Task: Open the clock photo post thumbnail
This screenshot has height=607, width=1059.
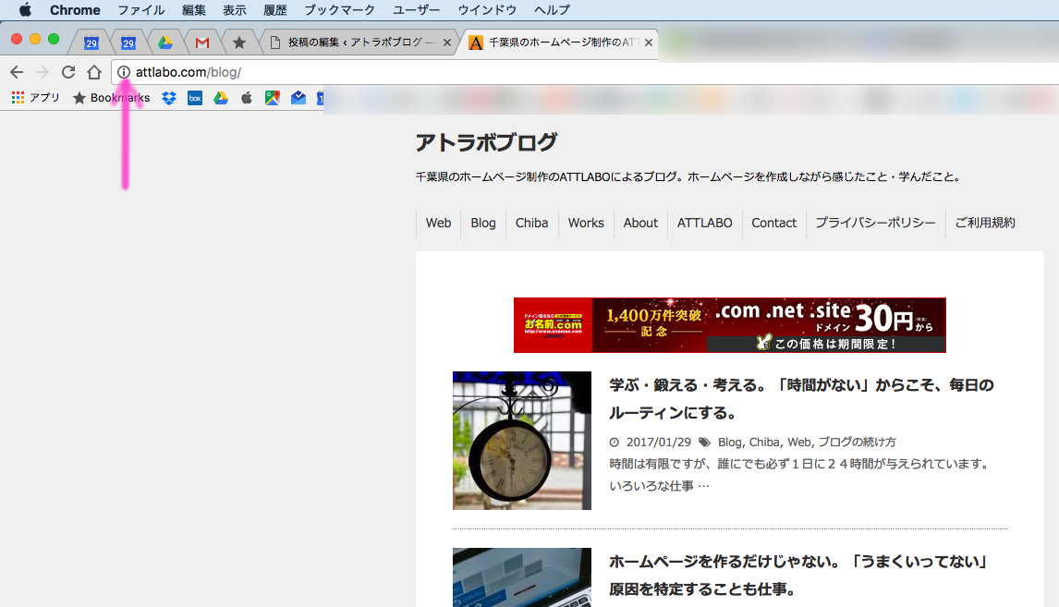Action: pyautogui.click(x=522, y=440)
